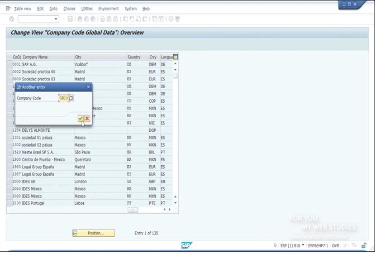Click scroll down arrow beneath top up arrow
Screen dimensions: 376x254
(175, 70)
